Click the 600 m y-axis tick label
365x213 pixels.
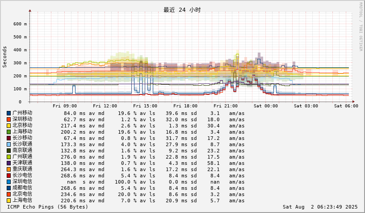tap(20, 24)
